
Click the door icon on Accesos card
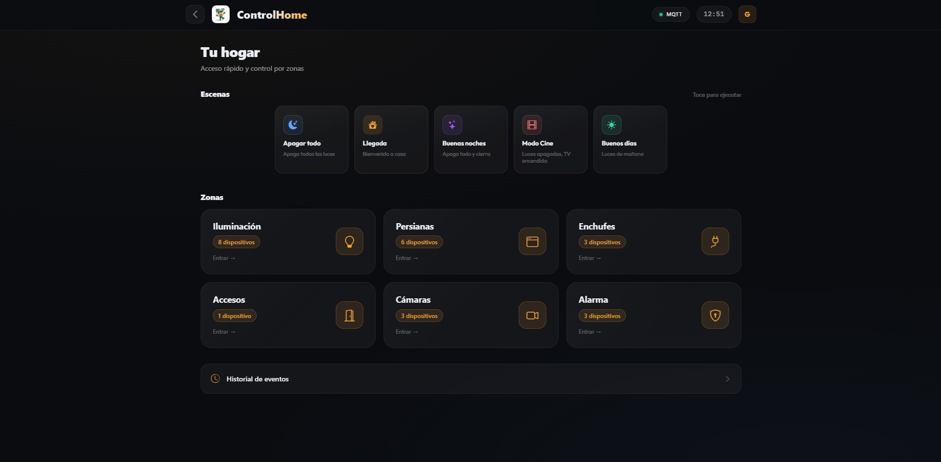pos(349,315)
